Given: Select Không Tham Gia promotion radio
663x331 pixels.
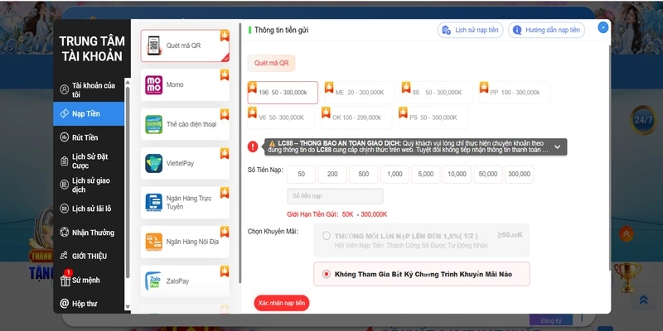Looking at the screenshot, I should click(326, 275).
